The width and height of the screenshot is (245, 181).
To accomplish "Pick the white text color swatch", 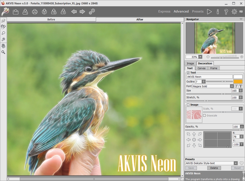I will [238, 77].
